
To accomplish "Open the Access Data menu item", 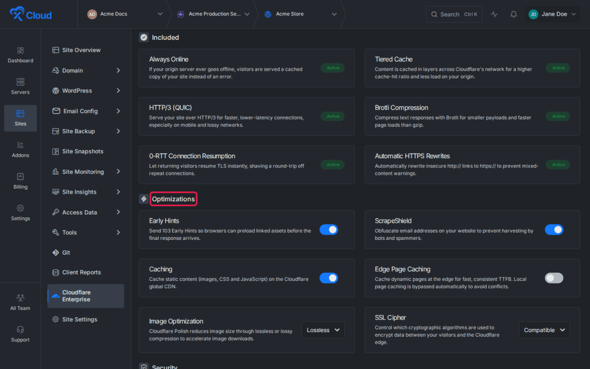I will (86, 212).
